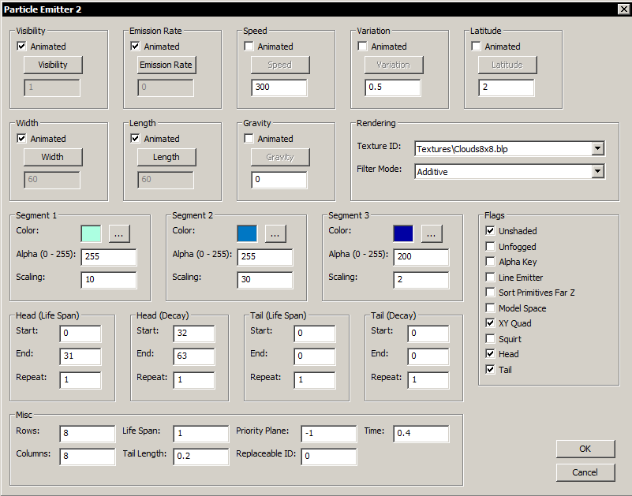Enable the Animated checkbox under Speed

tap(249, 47)
